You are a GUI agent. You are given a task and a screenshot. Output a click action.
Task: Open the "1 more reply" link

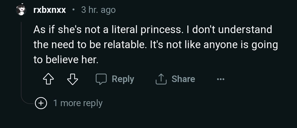click(78, 103)
